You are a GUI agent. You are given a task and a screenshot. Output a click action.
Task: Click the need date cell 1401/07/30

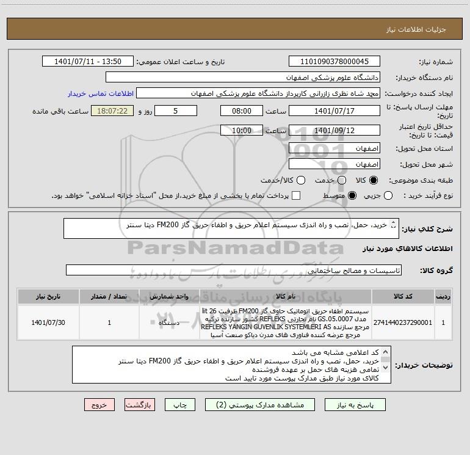tap(48, 322)
